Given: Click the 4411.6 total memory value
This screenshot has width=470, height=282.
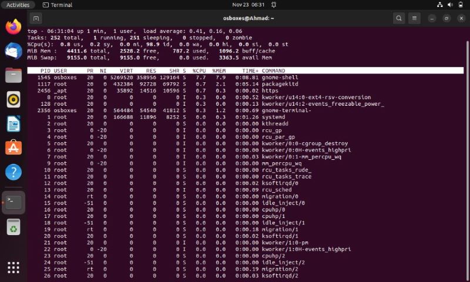Looking at the screenshot, I should 87,51.
